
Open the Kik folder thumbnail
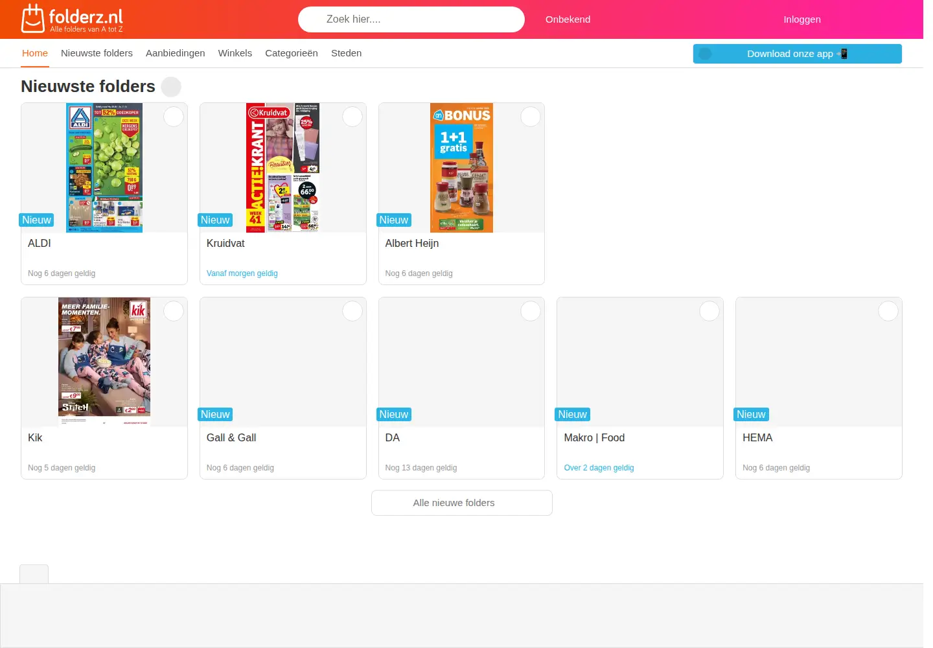(104, 362)
